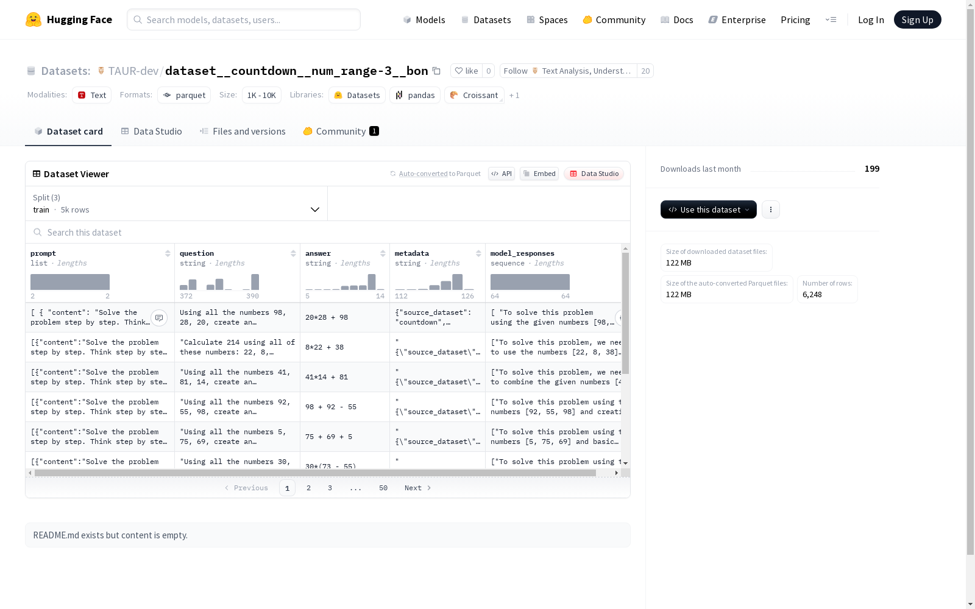The width and height of the screenshot is (975, 609).
Task: Switch to the Dataset card tab
Action: [68, 131]
